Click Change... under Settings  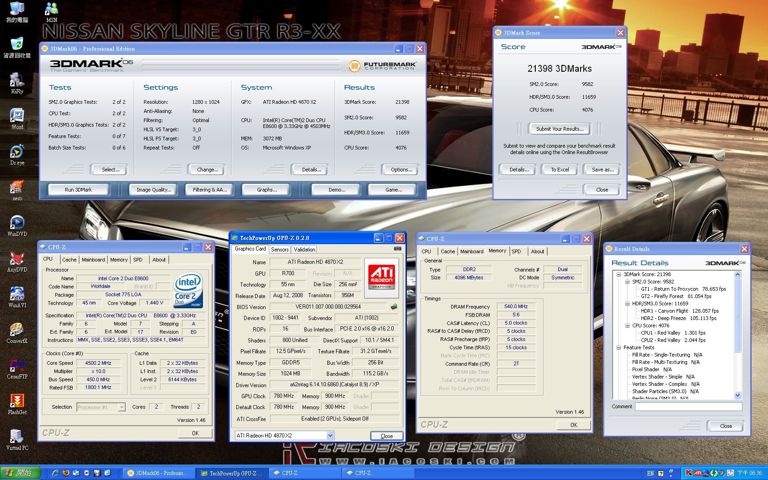(x=208, y=170)
